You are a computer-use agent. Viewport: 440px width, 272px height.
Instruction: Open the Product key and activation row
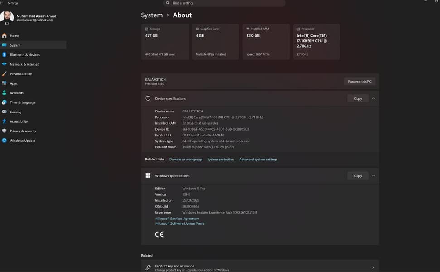(x=260, y=266)
